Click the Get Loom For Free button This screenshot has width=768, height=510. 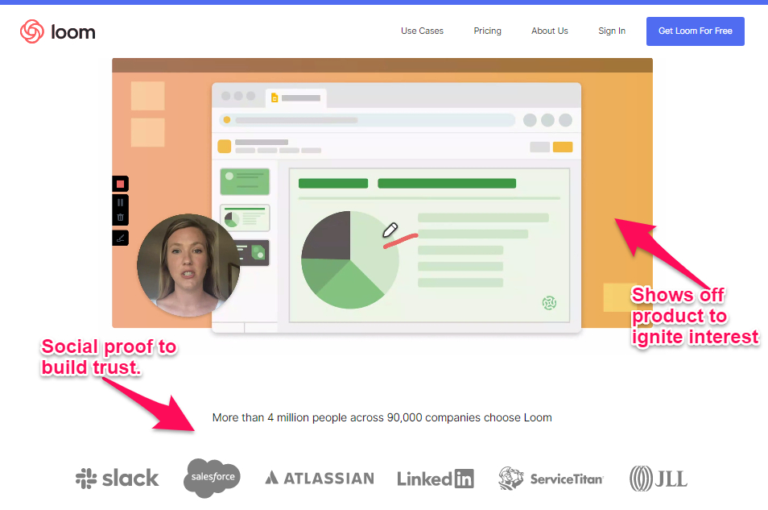(x=695, y=31)
